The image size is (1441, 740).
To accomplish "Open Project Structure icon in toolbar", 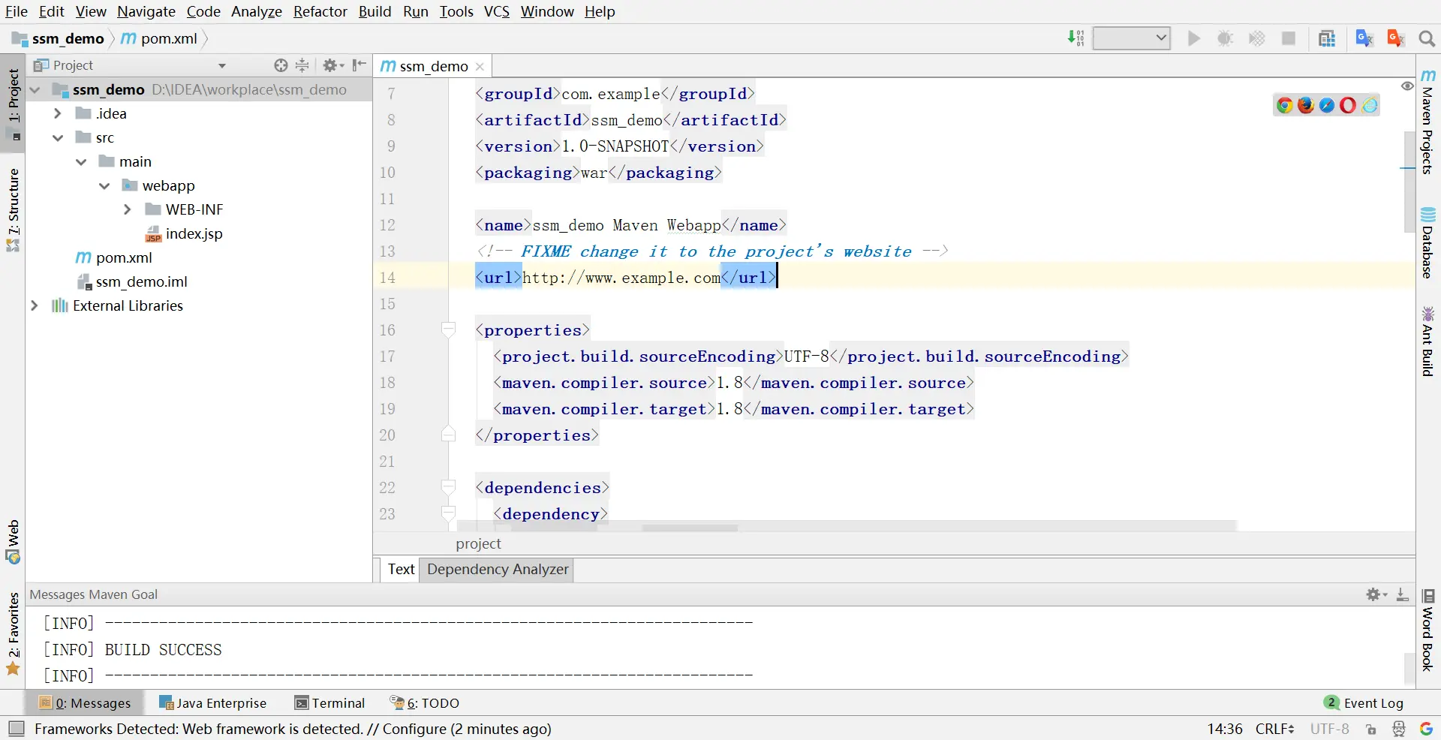I will pos(1327,38).
